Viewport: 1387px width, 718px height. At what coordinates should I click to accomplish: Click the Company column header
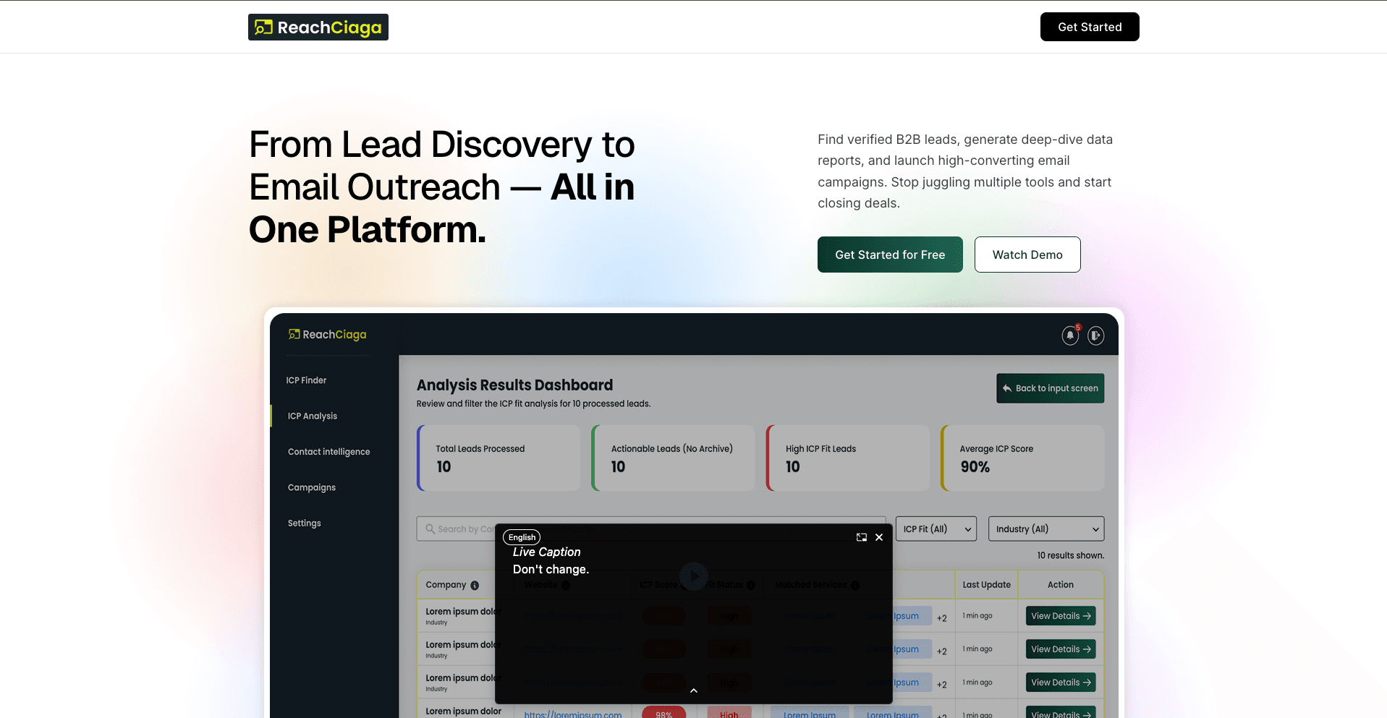pyautogui.click(x=446, y=585)
